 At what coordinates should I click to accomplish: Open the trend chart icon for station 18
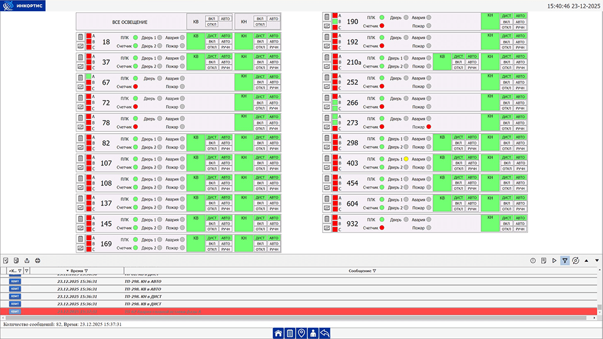click(x=81, y=46)
